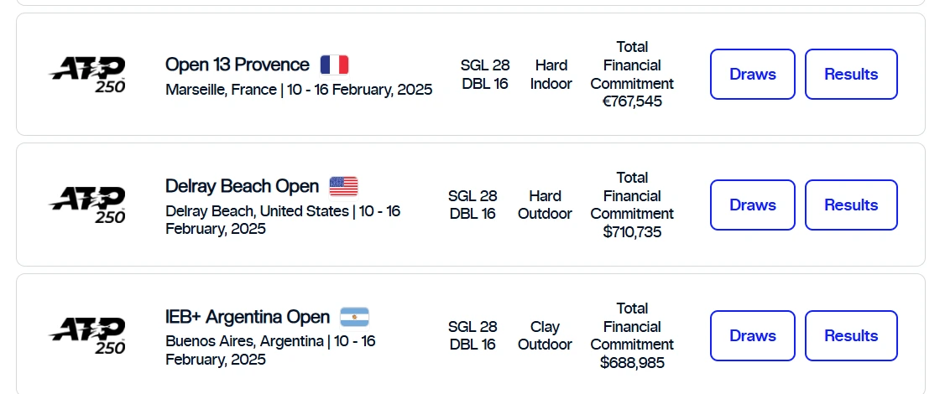Image resolution: width=945 pixels, height=394 pixels.
Task: Click the United States flag icon
Action: coord(343,186)
